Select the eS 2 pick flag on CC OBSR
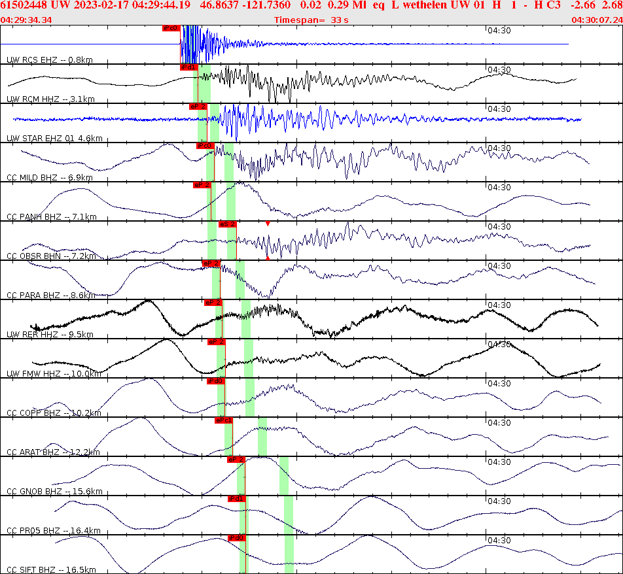Image resolution: width=623 pixels, height=574 pixels. pyautogui.click(x=228, y=224)
